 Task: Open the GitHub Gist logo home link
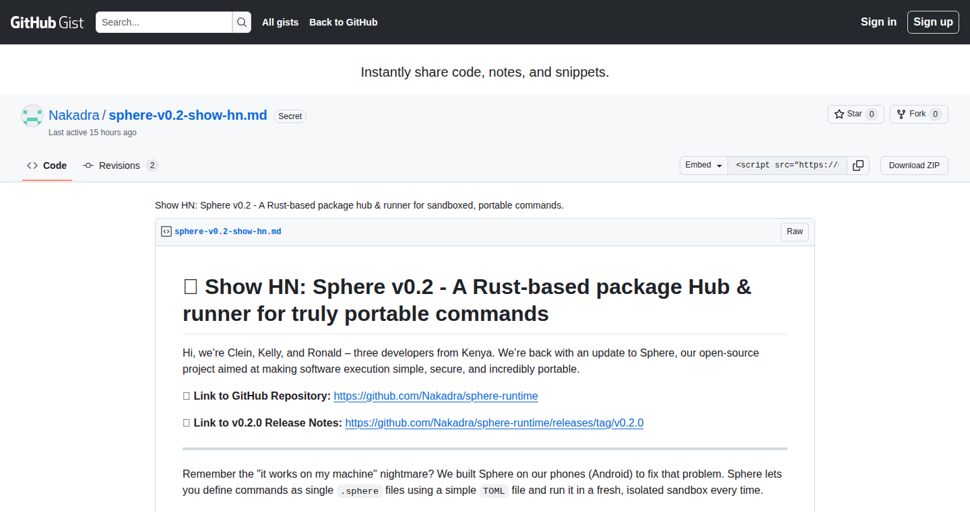(x=47, y=22)
